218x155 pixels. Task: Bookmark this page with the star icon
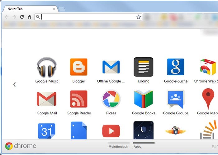point(139,17)
